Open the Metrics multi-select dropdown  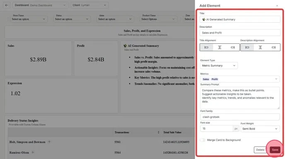240,79
